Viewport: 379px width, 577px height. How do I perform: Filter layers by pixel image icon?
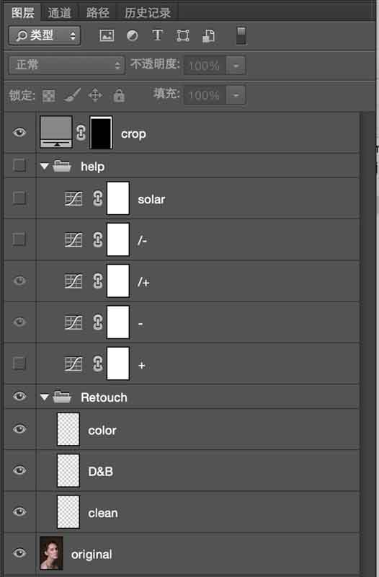pyautogui.click(x=107, y=35)
